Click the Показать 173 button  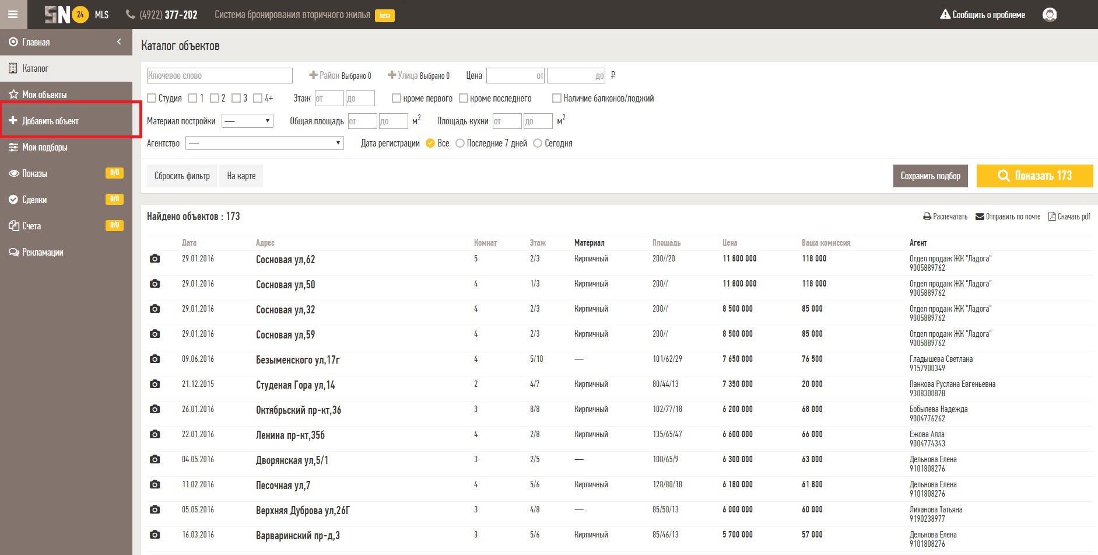pyautogui.click(x=1035, y=176)
